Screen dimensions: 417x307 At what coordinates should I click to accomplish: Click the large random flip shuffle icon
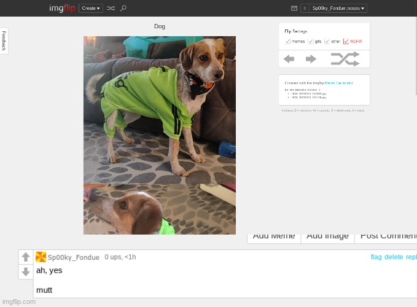pyautogui.click(x=345, y=59)
